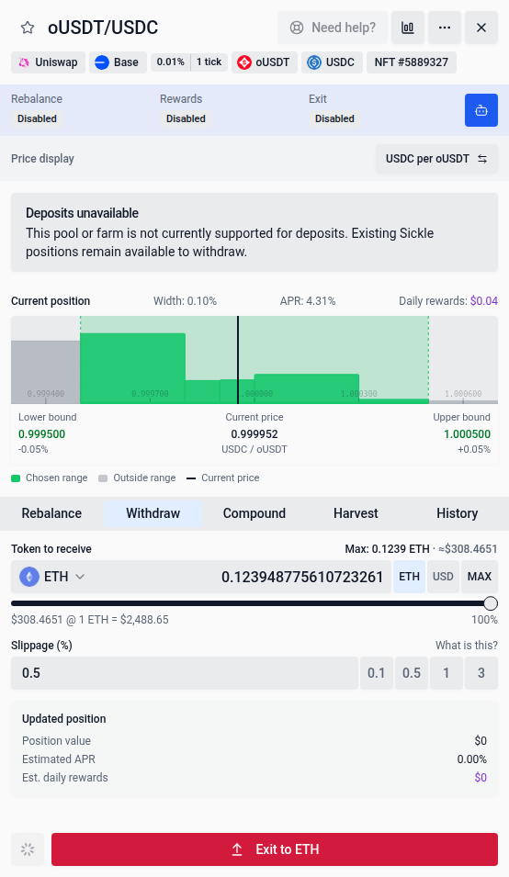The width and height of the screenshot is (509, 877).
Task: Switch to the History tab
Action: click(457, 513)
